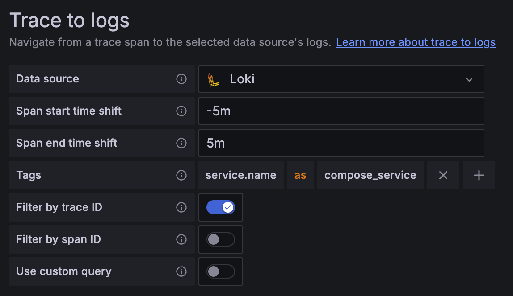This screenshot has height=296, width=513.
Task: Click the Span end time shift info icon
Action: tap(181, 143)
